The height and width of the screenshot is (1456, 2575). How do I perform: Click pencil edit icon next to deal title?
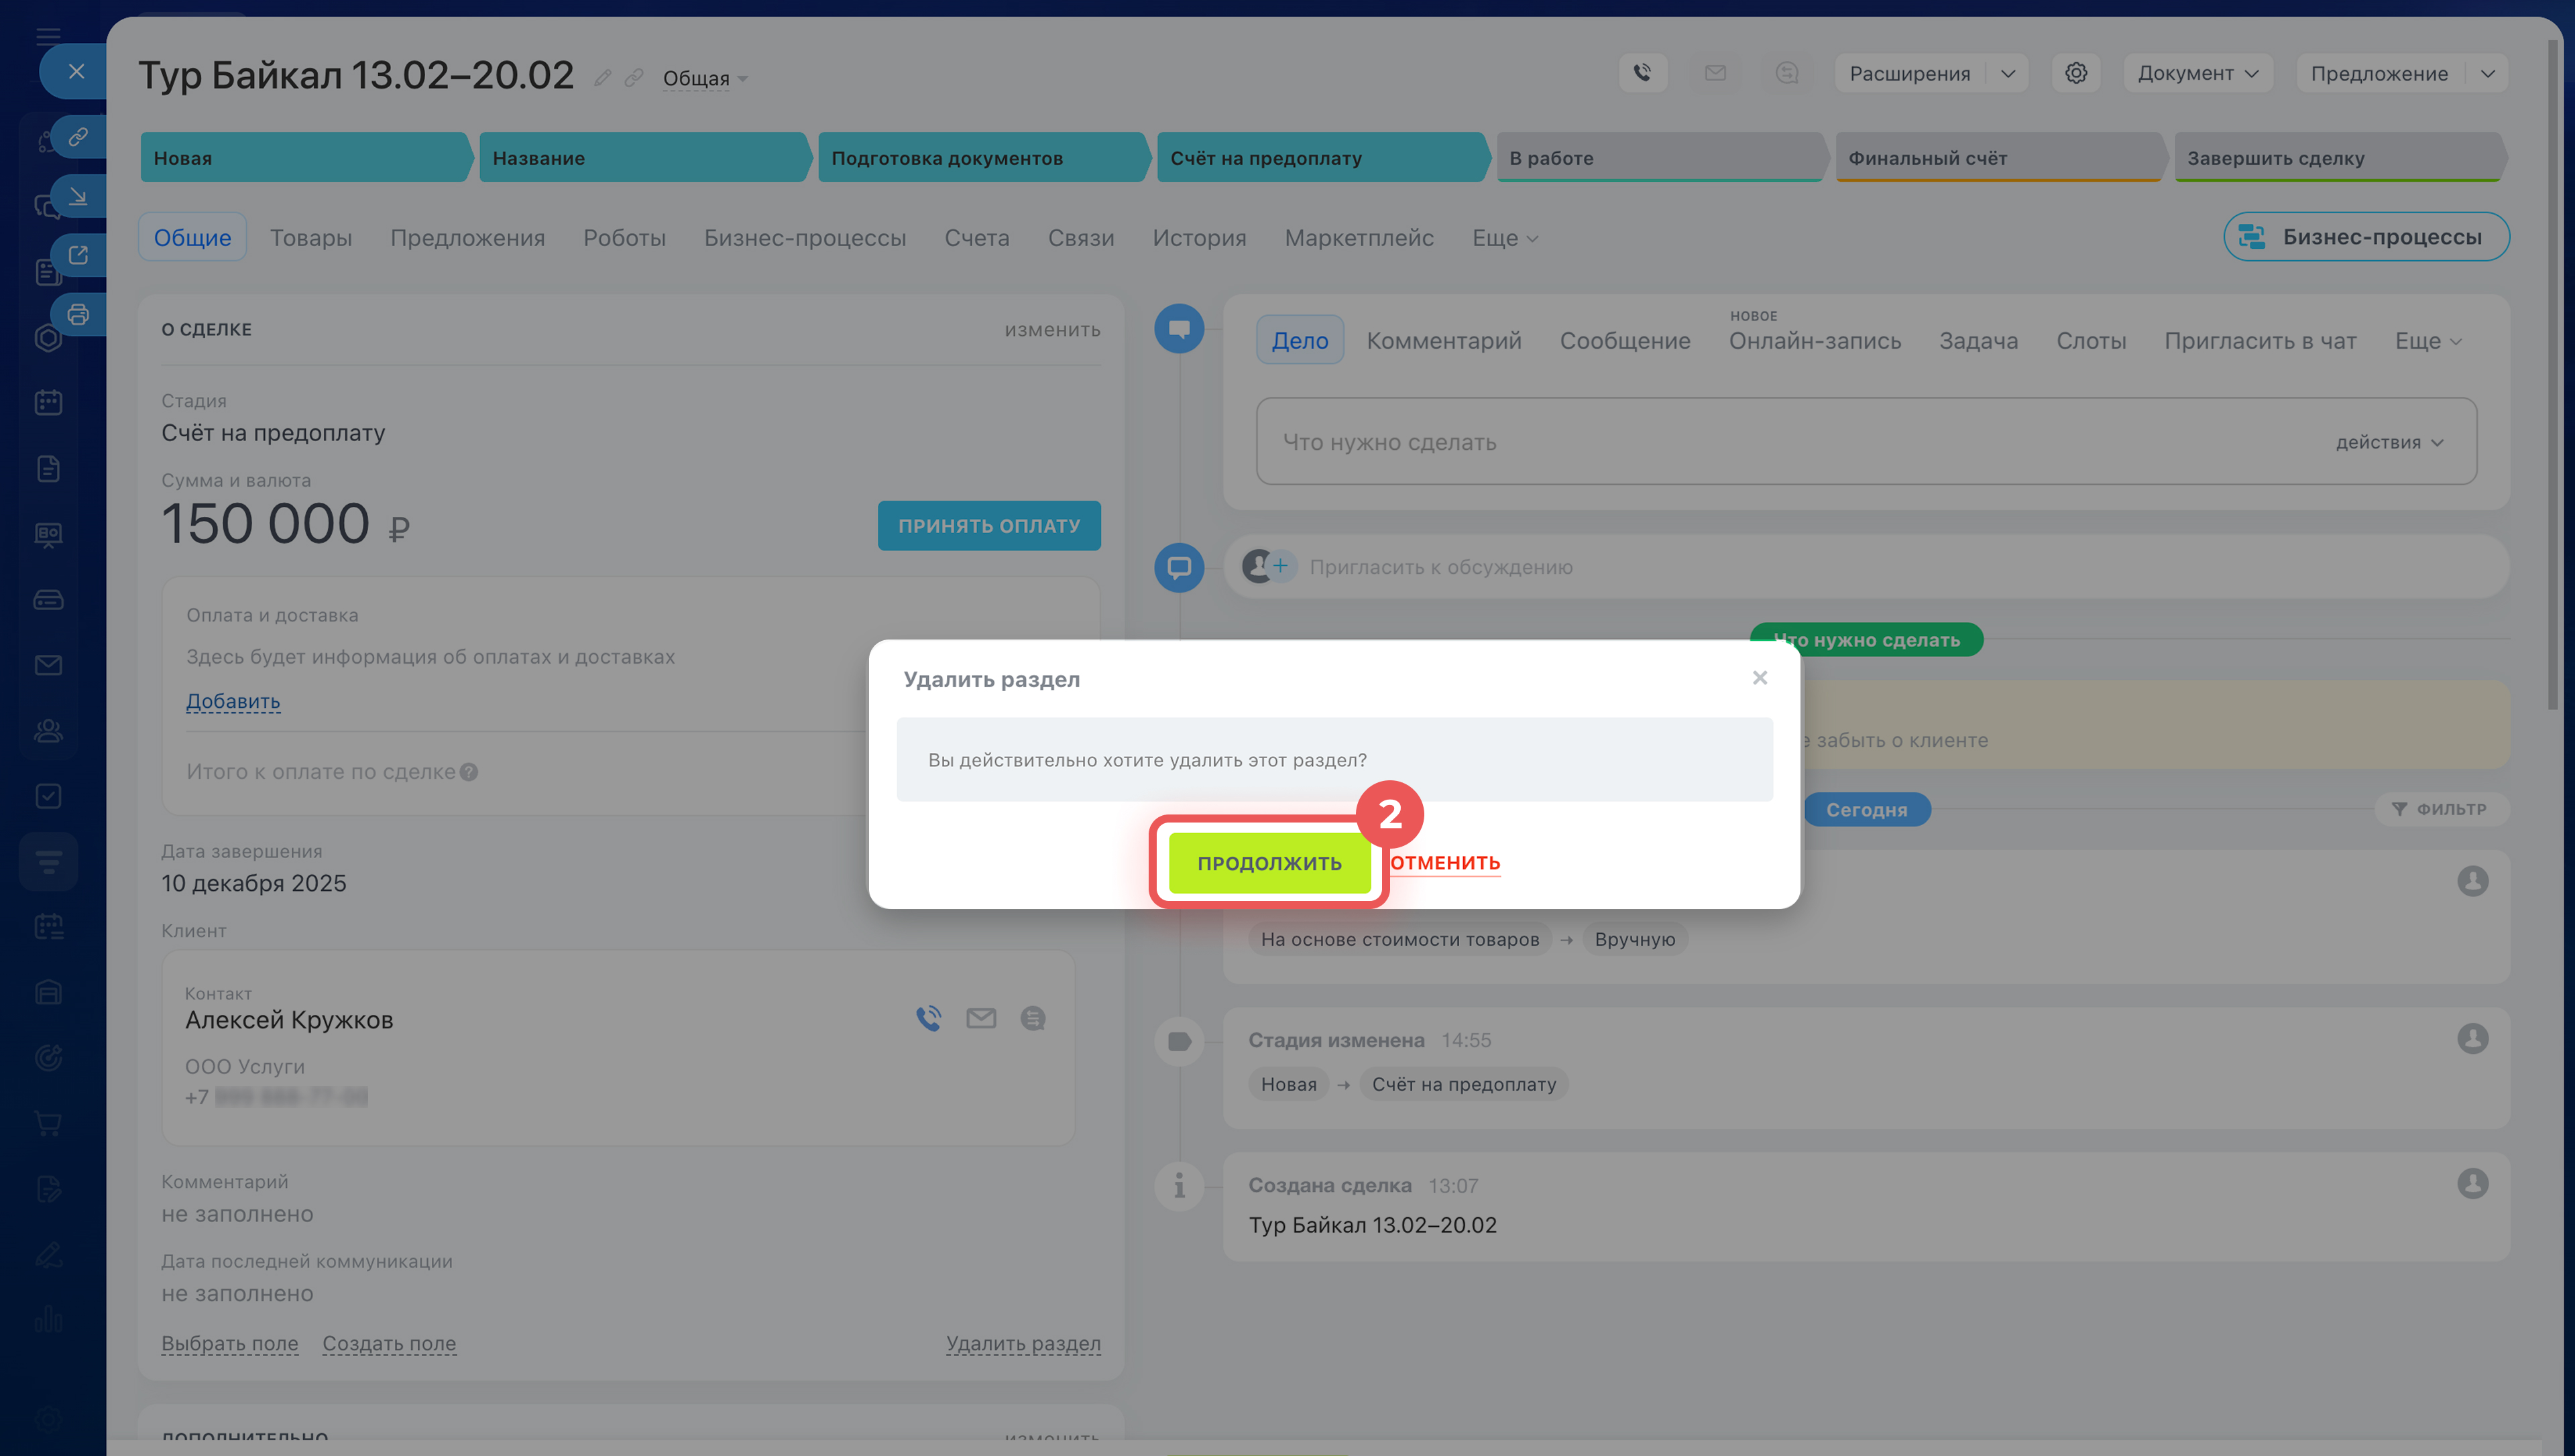coord(602,78)
